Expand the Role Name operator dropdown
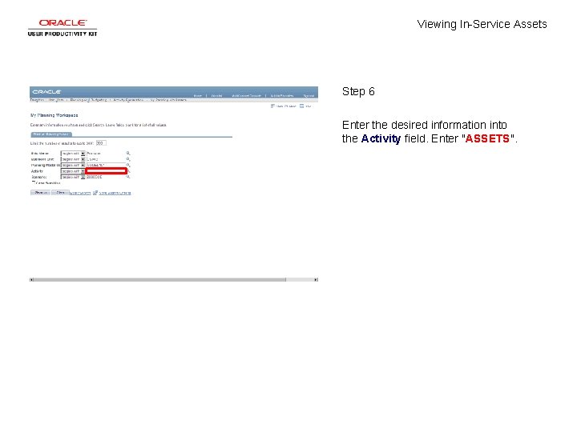 tap(73, 154)
